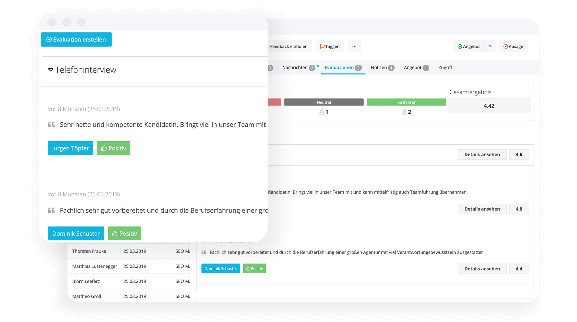Click the 4.4 score value
This screenshot has width=577, height=322.
(x=519, y=269)
